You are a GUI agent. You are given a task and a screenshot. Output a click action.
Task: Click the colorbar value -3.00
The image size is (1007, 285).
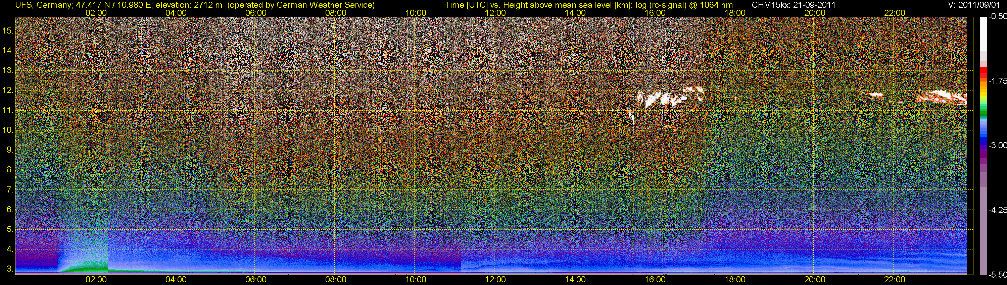[997, 145]
